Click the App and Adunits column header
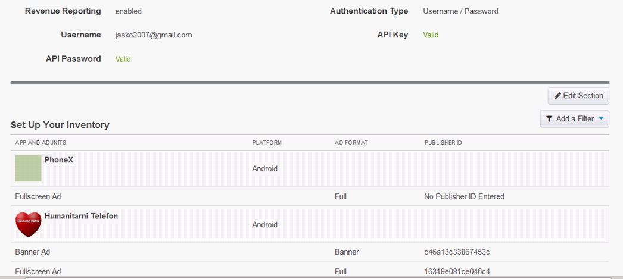The height and width of the screenshot is (279, 623). [x=41, y=143]
